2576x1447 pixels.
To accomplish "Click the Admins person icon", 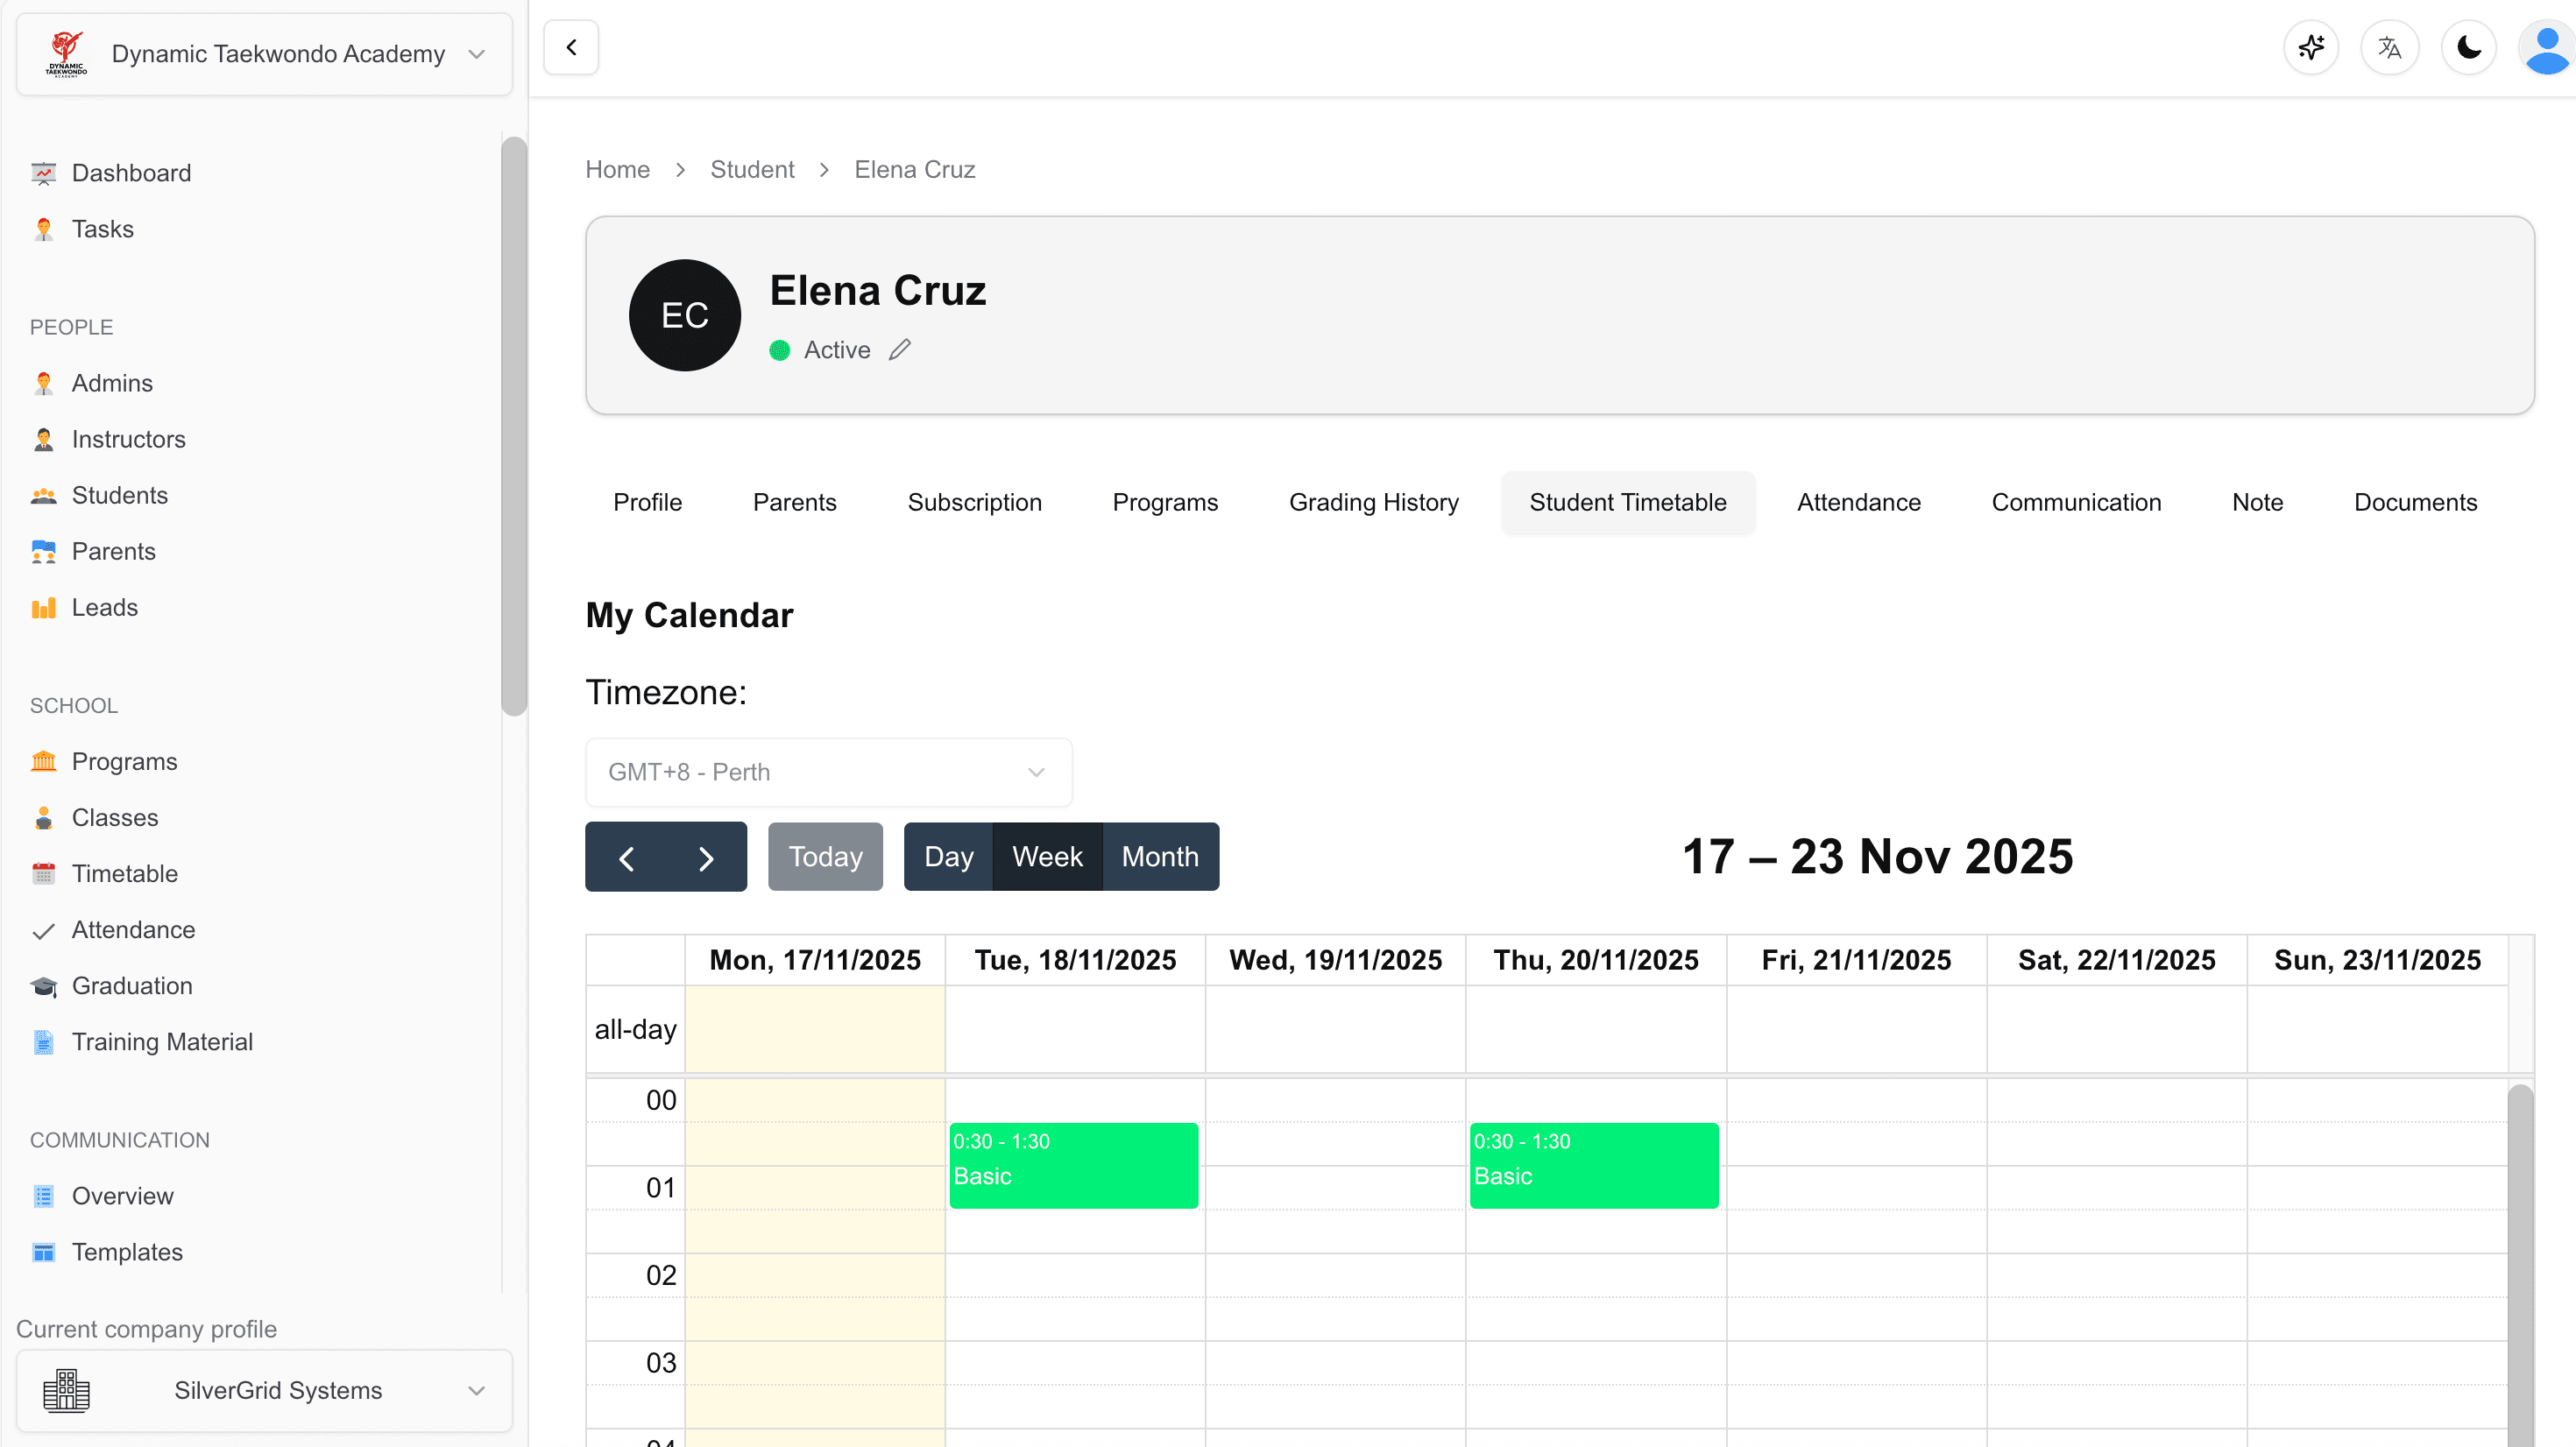I will (43, 384).
